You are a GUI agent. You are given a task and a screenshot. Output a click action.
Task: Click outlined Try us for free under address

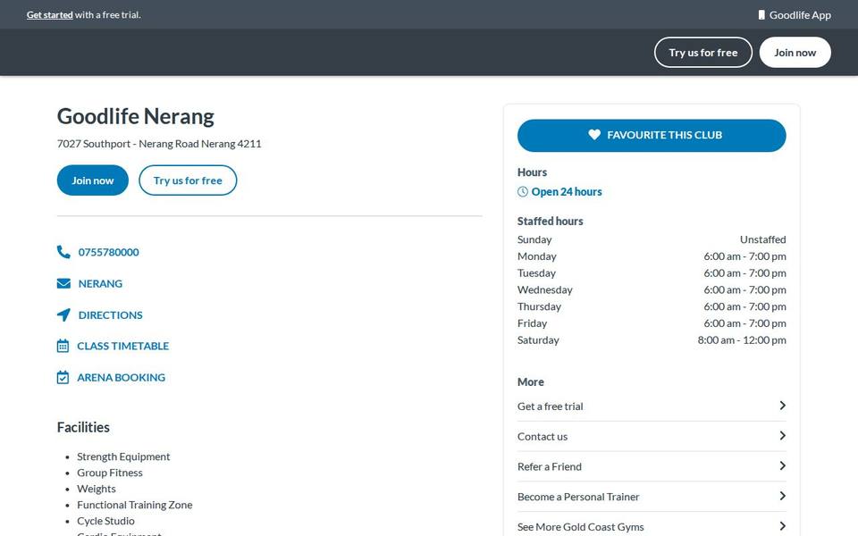coord(188,180)
